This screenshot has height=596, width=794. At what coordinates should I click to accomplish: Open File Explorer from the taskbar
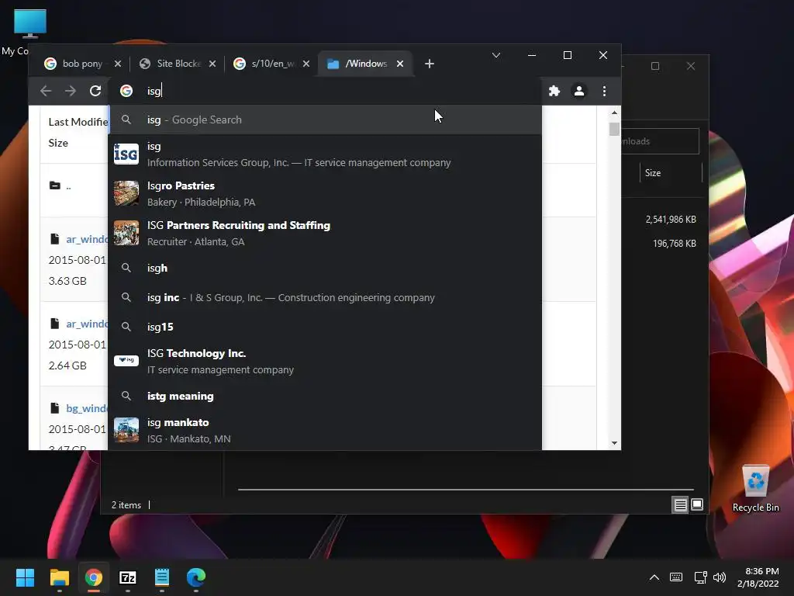tap(59, 577)
